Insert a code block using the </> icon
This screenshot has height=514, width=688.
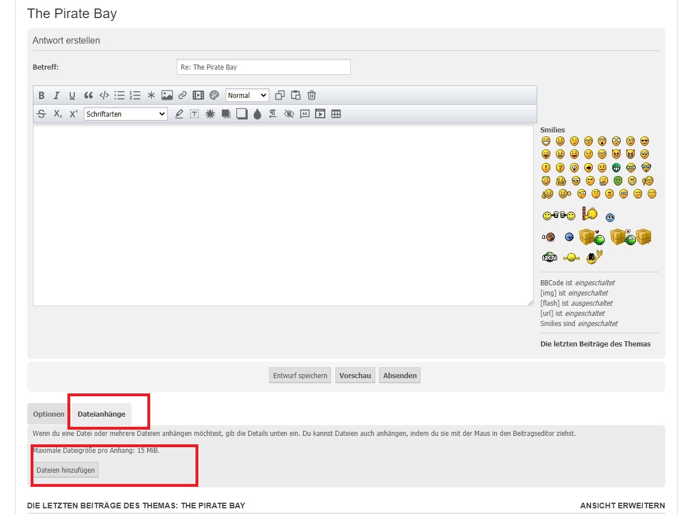click(x=104, y=96)
